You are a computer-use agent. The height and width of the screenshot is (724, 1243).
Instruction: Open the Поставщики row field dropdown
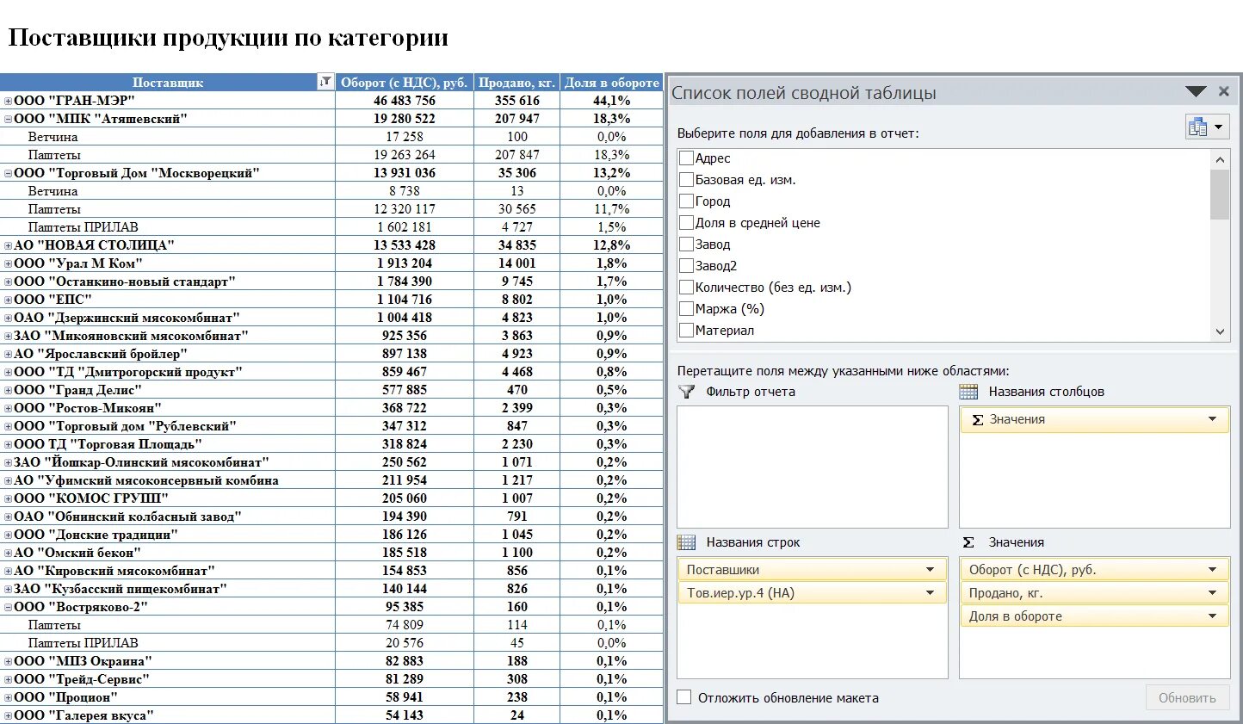[930, 570]
